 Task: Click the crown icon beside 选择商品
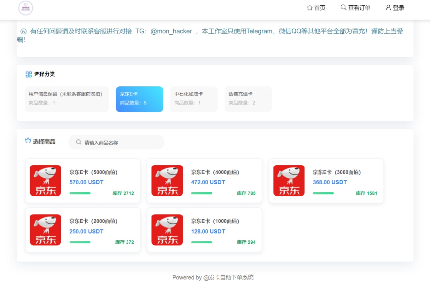click(28, 141)
